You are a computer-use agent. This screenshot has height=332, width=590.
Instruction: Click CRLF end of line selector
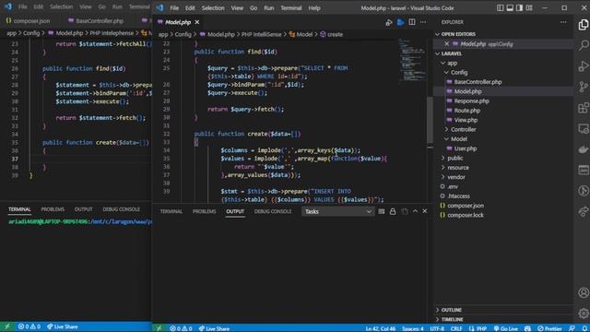pyautogui.click(x=456, y=328)
